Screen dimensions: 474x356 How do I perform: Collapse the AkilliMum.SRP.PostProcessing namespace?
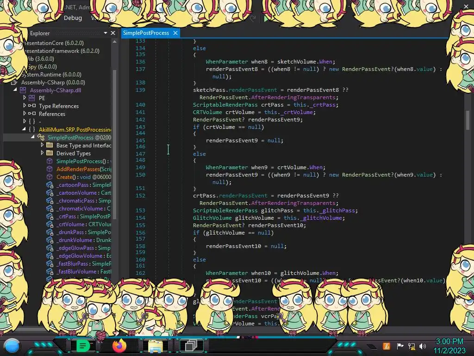(24, 129)
